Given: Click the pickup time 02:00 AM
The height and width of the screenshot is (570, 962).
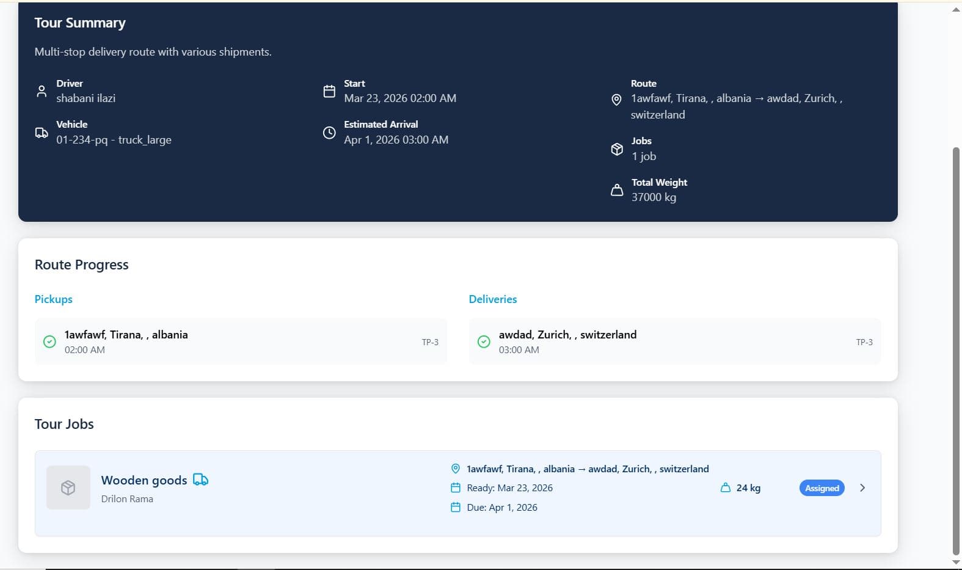Looking at the screenshot, I should pyautogui.click(x=84, y=350).
